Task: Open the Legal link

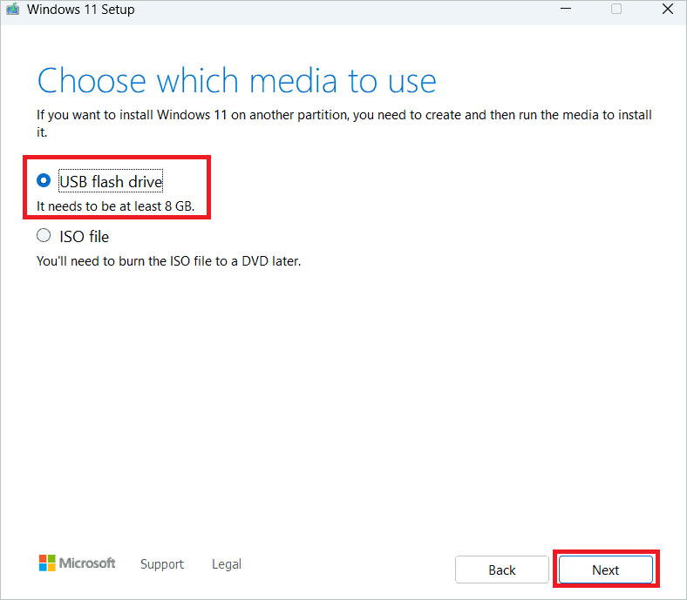Action: (x=227, y=564)
